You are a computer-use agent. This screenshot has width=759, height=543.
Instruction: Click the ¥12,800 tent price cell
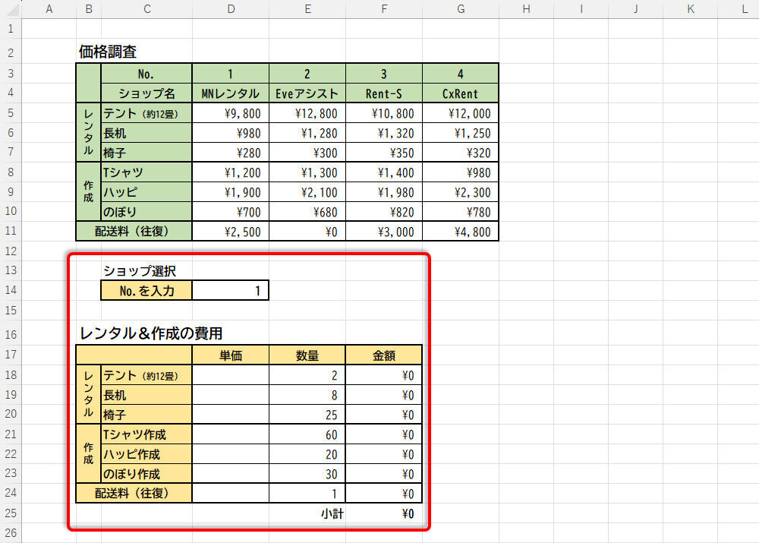(x=307, y=113)
